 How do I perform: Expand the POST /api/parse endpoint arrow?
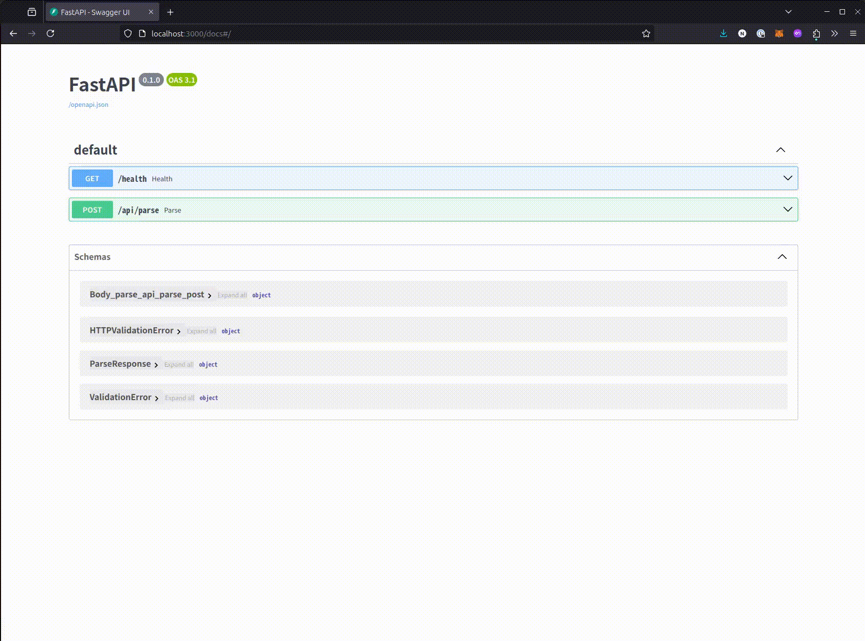[x=788, y=210]
